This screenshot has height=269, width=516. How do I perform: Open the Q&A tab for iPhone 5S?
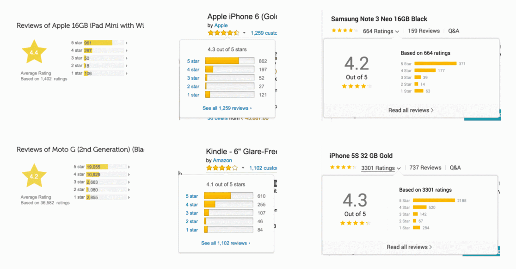click(x=455, y=168)
